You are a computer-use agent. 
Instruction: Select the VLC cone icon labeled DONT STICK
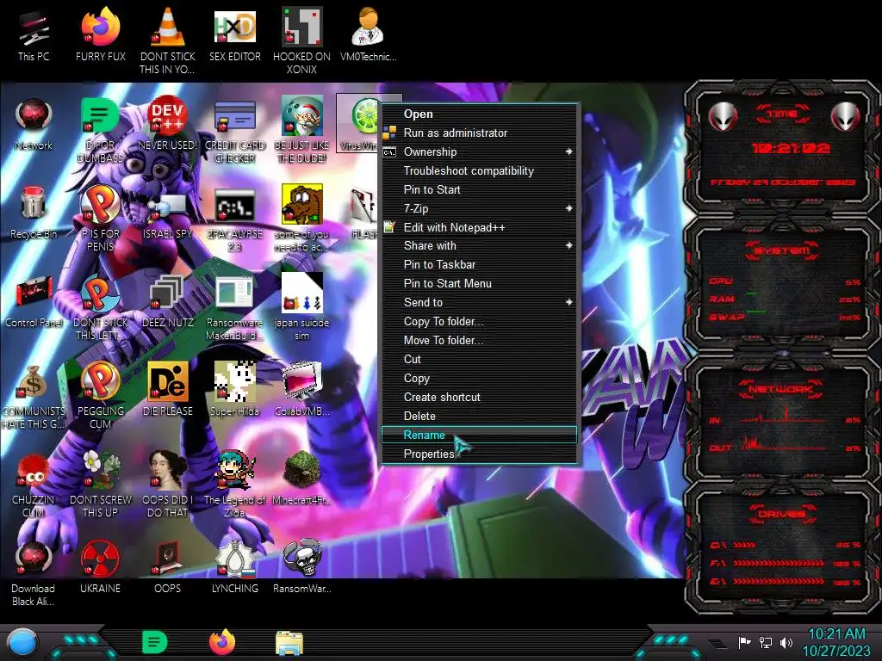pos(167,40)
